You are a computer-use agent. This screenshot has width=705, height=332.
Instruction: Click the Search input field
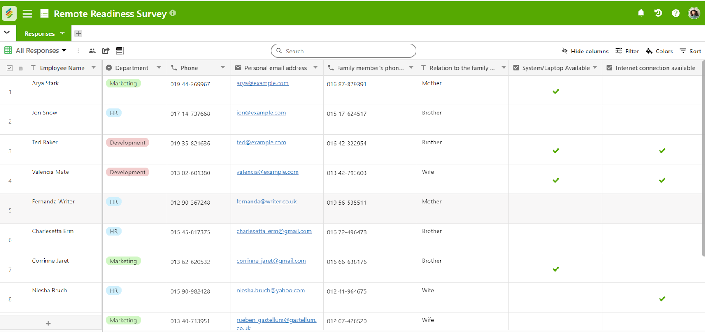pyautogui.click(x=344, y=51)
